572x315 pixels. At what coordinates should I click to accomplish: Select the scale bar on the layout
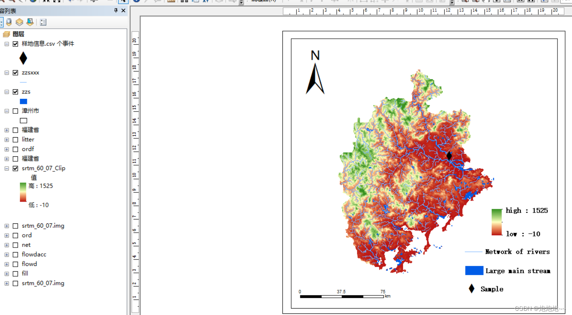tap(344, 294)
